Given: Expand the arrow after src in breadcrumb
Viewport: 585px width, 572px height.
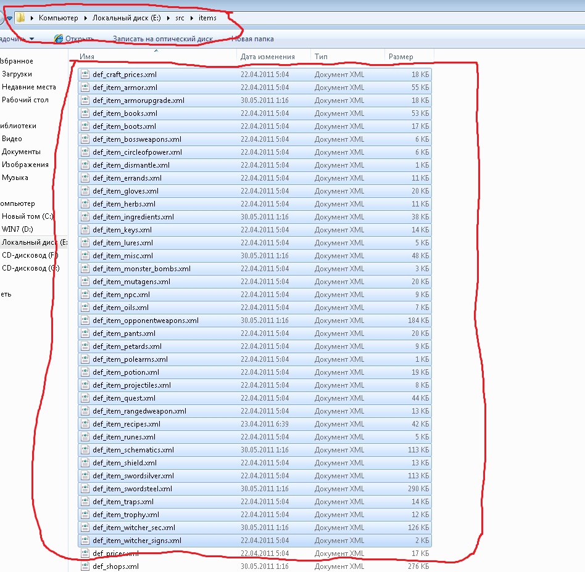Looking at the screenshot, I should 193,18.
